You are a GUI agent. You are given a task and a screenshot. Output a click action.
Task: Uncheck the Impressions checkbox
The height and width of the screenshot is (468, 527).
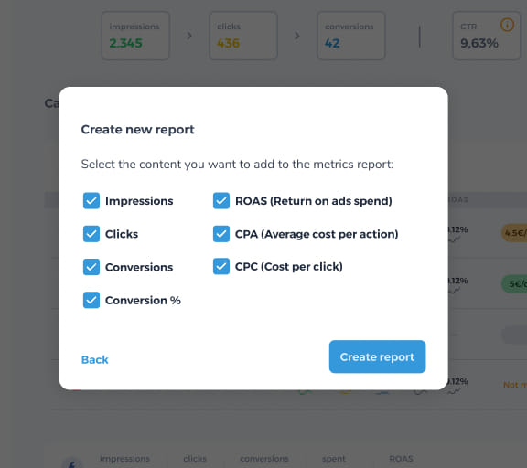(91, 201)
